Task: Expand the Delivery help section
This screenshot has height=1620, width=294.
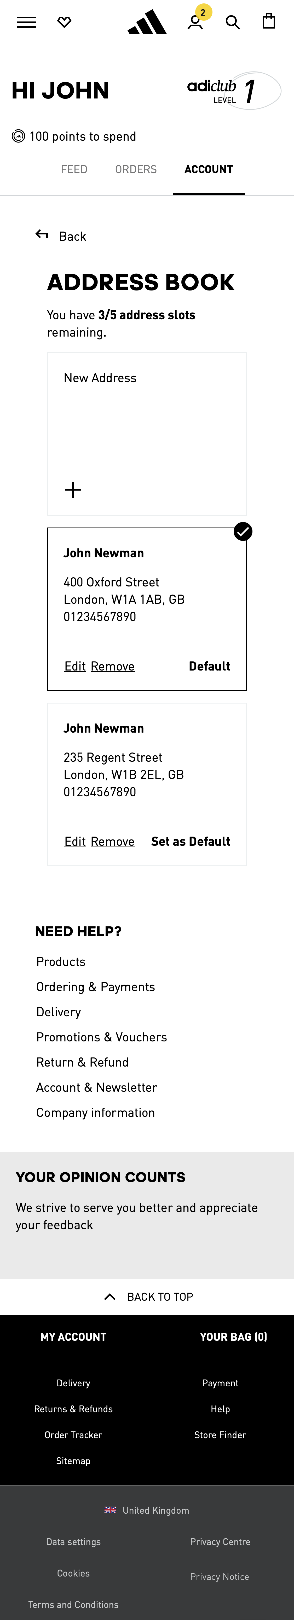Action: tap(58, 1011)
